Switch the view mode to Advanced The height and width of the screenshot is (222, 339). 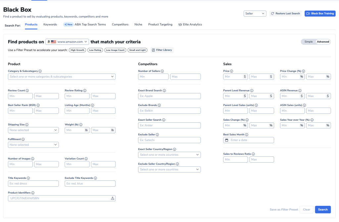tap(323, 42)
